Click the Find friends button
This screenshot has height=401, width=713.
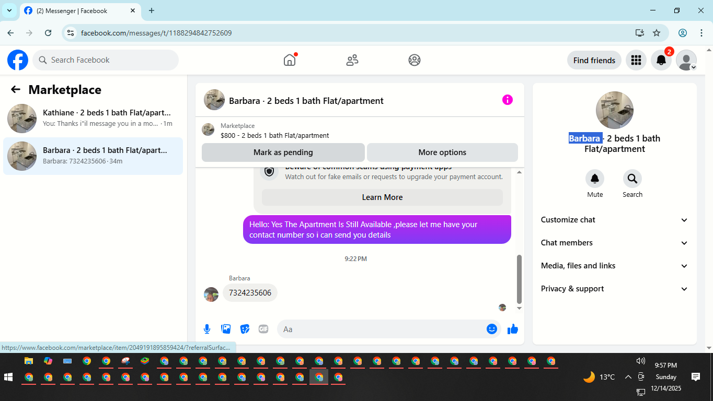coord(594,60)
